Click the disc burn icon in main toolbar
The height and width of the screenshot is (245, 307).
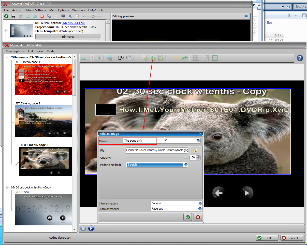click(x=70, y=16)
